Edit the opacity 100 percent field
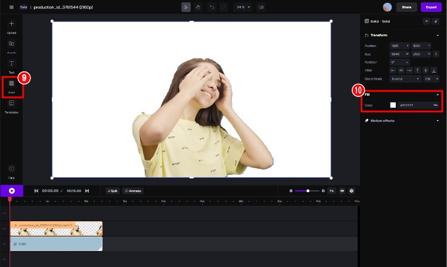This screenshot has width=447, height=267. tap(431, 78)
